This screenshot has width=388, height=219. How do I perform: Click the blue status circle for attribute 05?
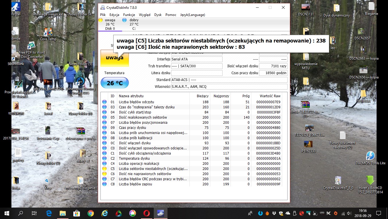[104, 117]
